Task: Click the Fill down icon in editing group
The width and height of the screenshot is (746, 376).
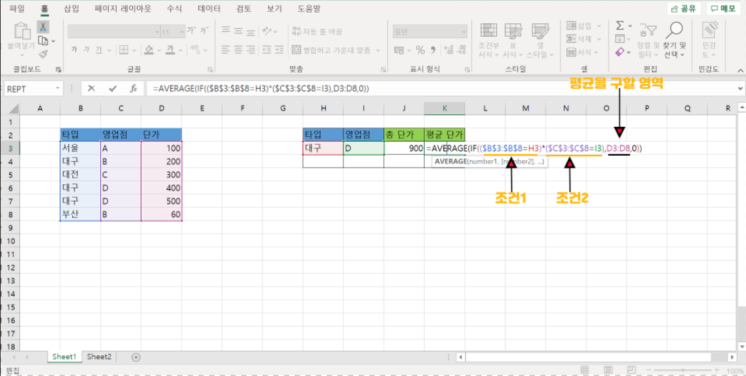Action: tap(620, 39)
